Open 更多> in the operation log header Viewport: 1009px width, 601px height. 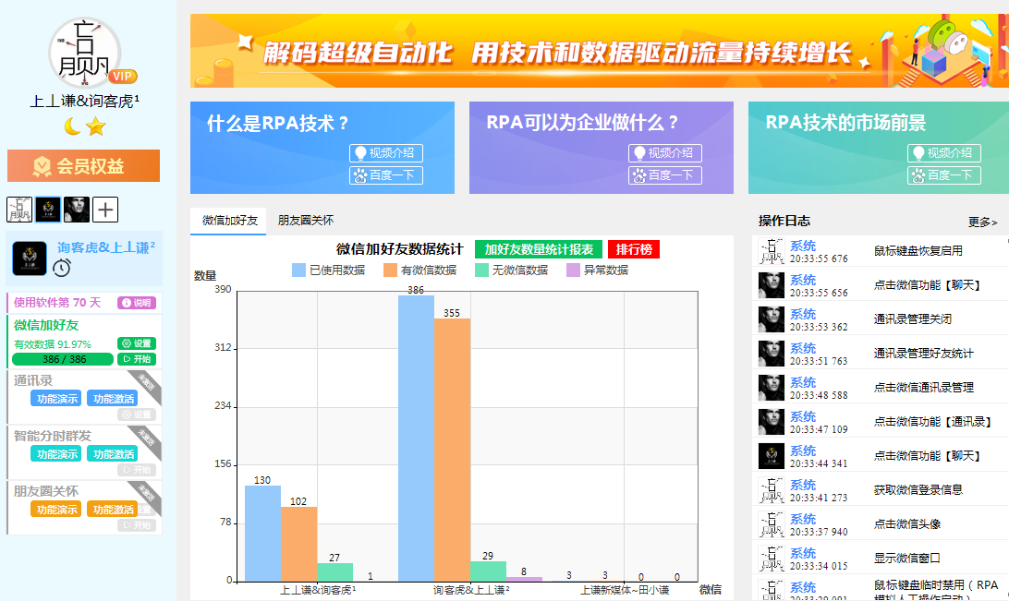(982, 222)
